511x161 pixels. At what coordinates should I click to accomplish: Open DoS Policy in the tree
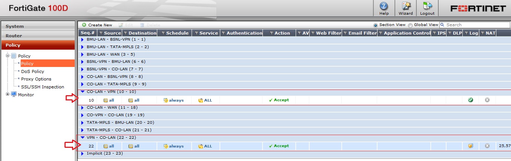tap(32, 71)
